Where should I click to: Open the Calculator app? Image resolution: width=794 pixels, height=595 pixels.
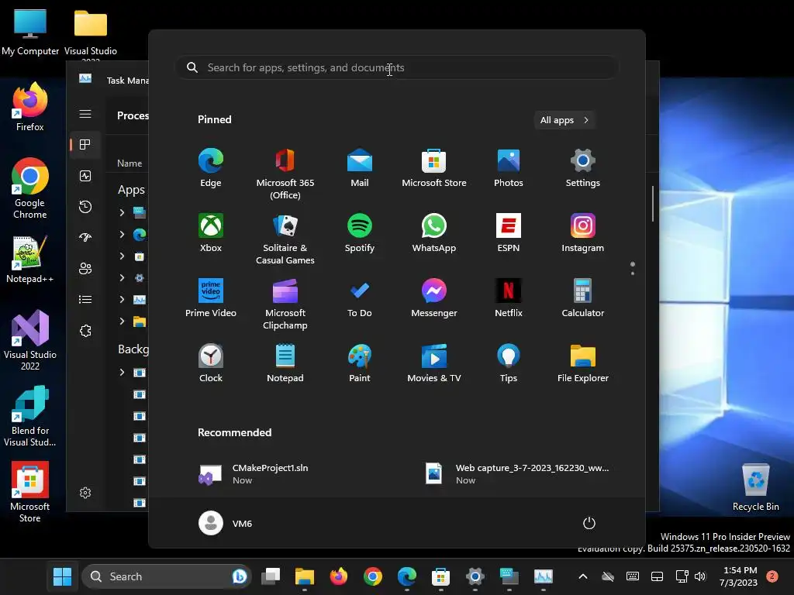click(x=583, y=298)
